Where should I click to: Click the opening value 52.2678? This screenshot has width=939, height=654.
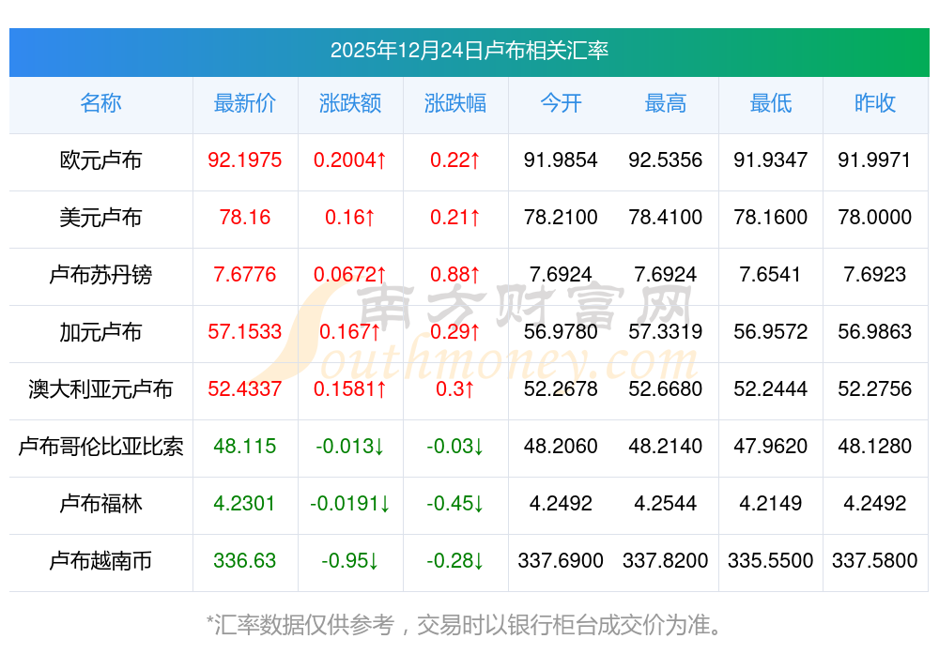coord(561,389)
